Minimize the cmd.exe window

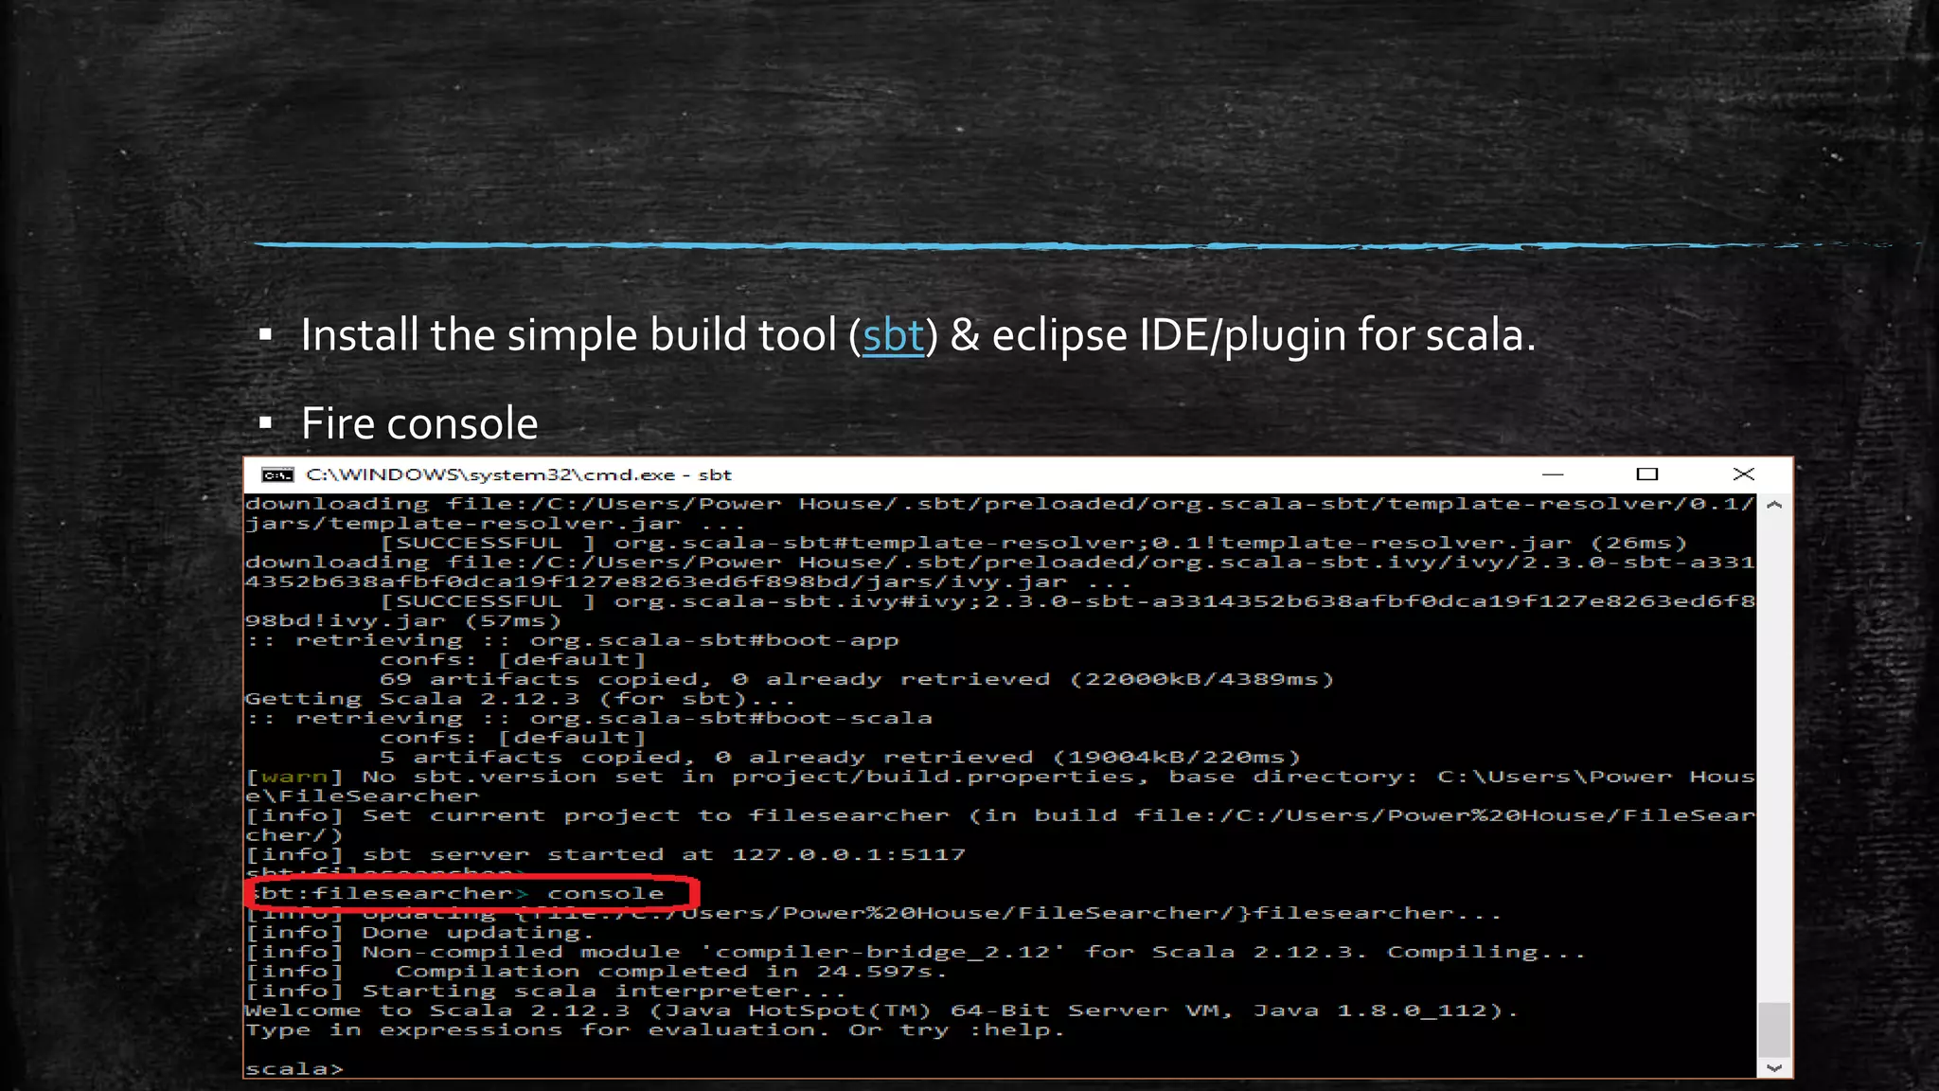coord(1553,474)
